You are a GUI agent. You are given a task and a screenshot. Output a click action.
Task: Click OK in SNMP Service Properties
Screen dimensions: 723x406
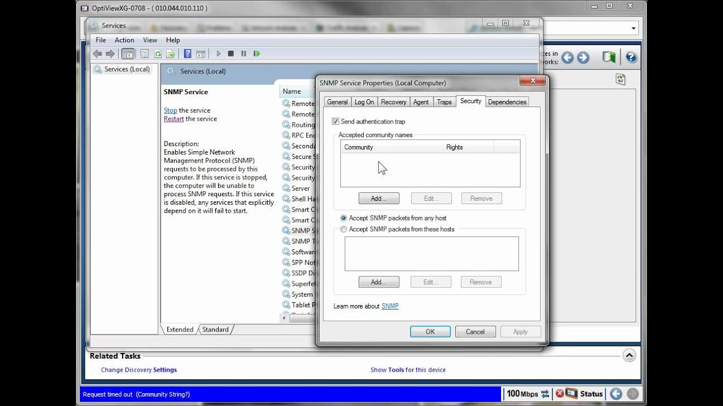[x=430, y=332]
